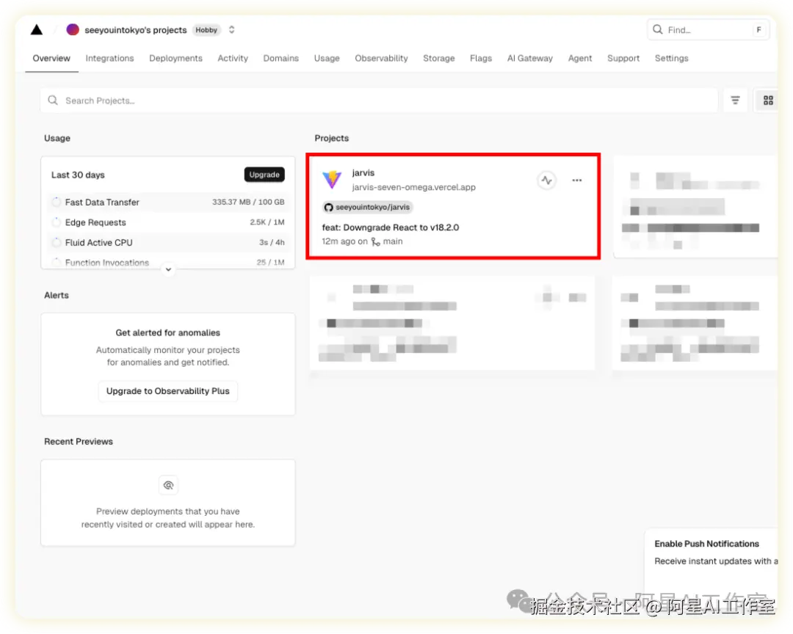Select the Fast Data Transfer usage row
This screenshot has height=634, width=793.
click(x=168, y=203)
